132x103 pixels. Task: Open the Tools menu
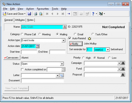(55, 9)
